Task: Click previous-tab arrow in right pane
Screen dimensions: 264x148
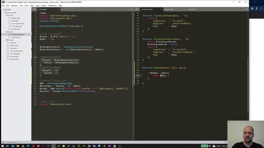Action: (137, 9)
